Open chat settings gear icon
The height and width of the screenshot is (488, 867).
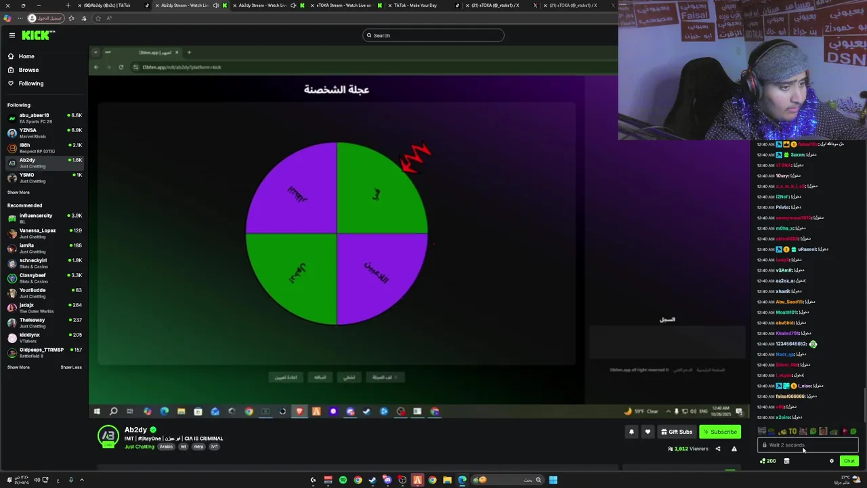[x=832, y=461]
